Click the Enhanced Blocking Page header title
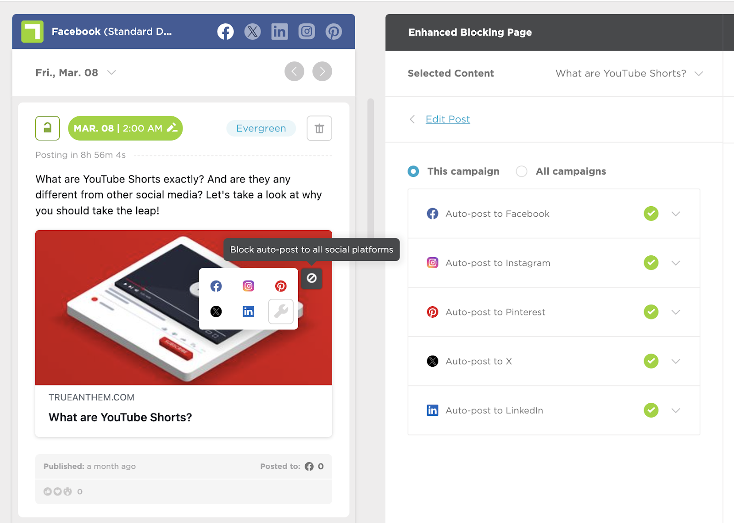This screenshot has width=734, height=523. pos(470,33)
